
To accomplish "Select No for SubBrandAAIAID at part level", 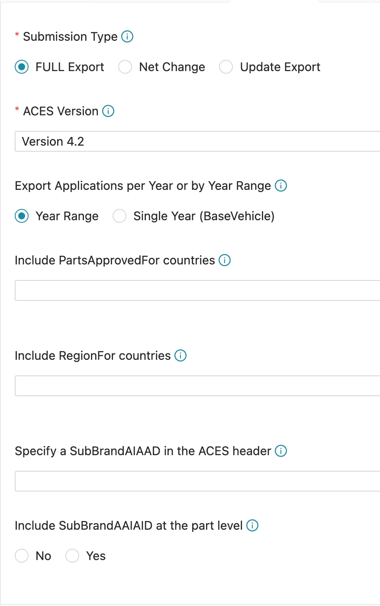I will click(22, 556).
